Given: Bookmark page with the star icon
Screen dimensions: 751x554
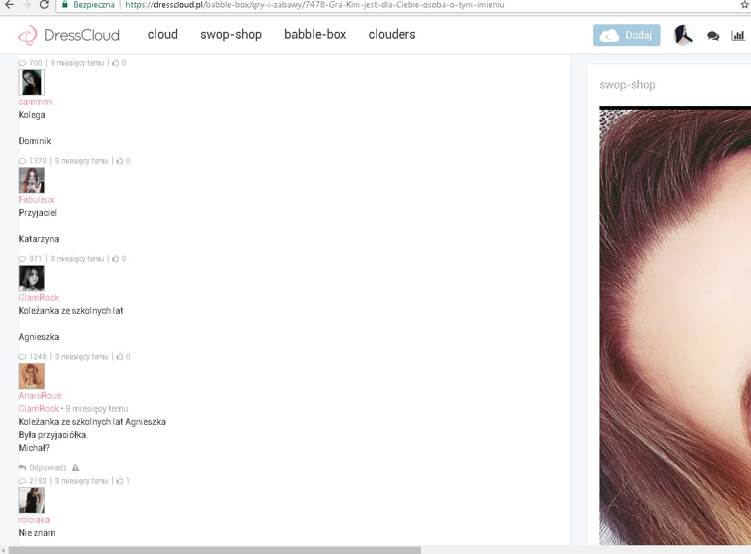Looking at the screenshot, I should 744,5.
